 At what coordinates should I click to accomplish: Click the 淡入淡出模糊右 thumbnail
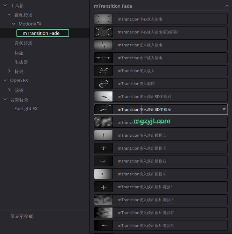coord(103,161)
